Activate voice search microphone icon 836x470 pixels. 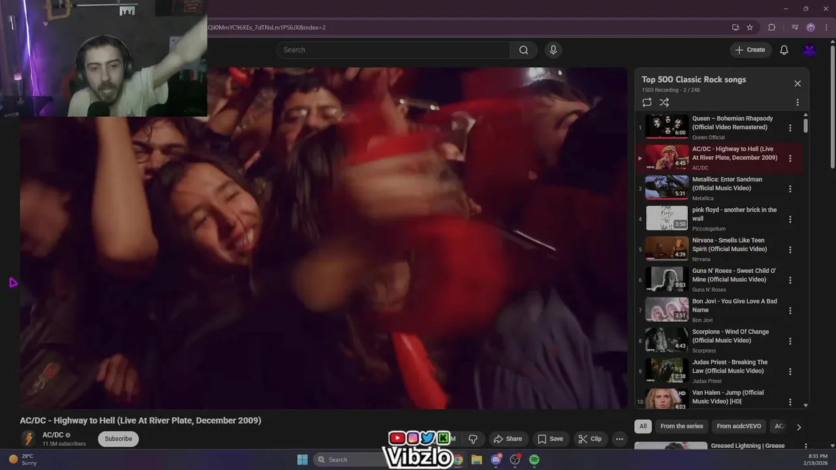tap(553, 50)
